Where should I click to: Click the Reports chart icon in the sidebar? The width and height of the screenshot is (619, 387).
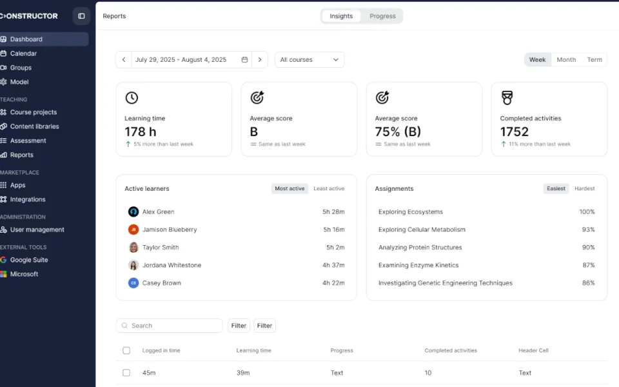click(3, 155)
